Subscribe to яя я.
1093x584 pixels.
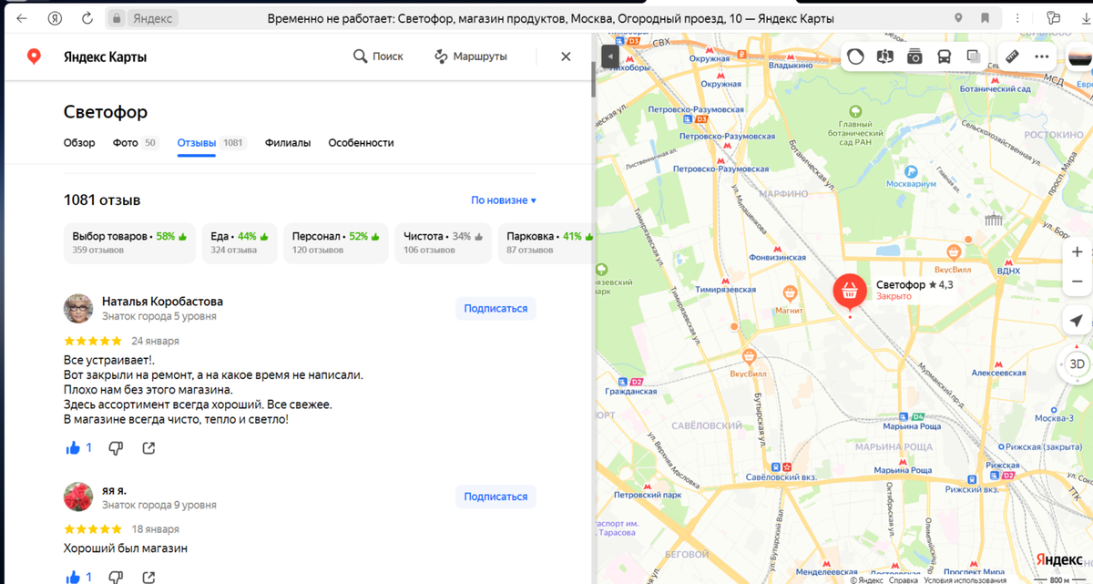click(x=495, y=497)
